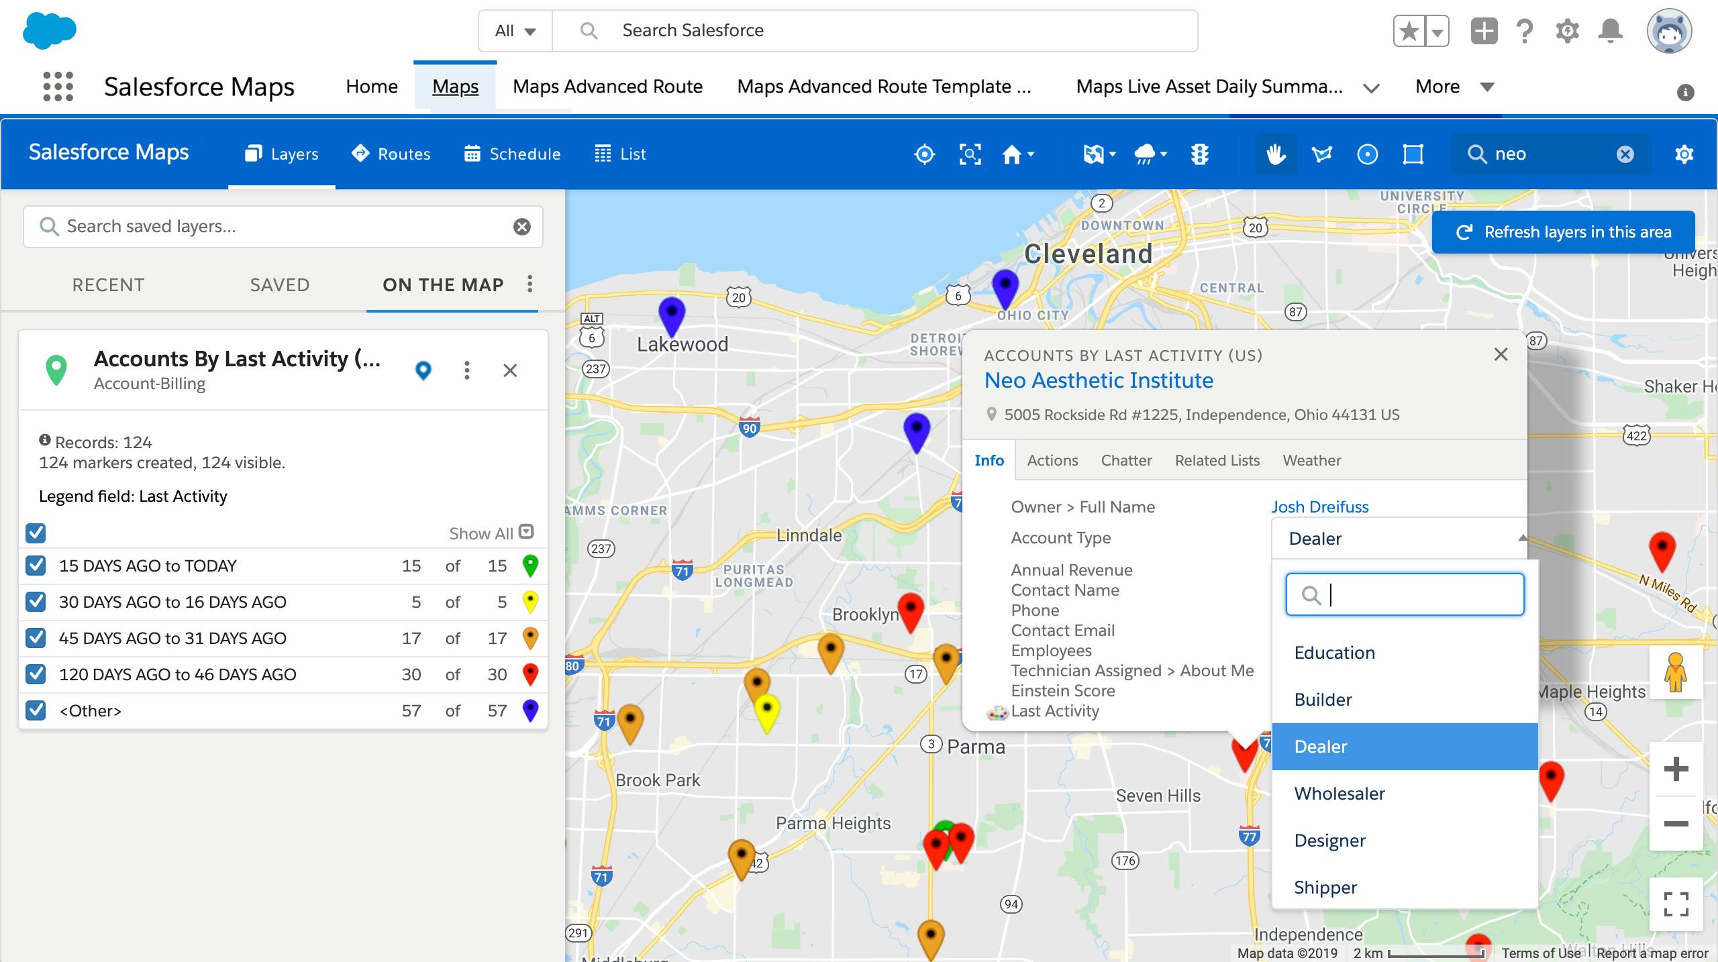Open the Related Lists tab in popup
The width and height of the screenshot is (1718, 962).
click(1218, 460)
